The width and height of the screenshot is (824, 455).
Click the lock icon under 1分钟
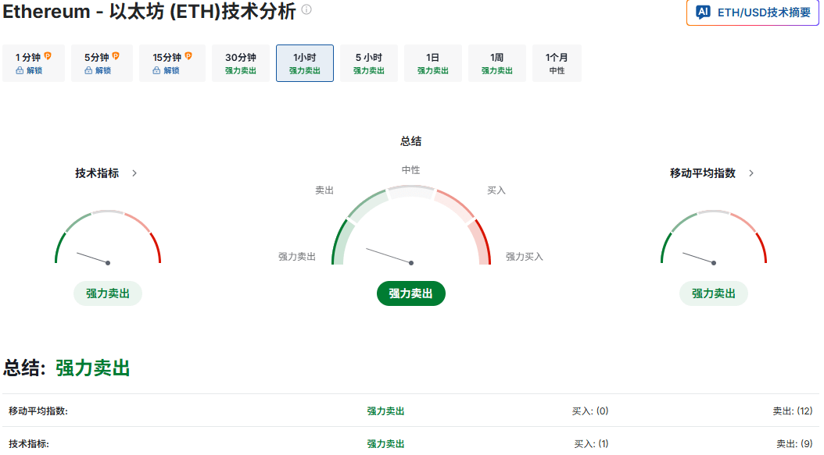20,70
